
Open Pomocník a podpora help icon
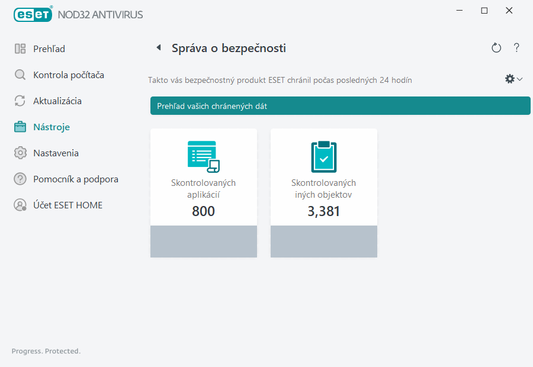[x=20, y=179]
